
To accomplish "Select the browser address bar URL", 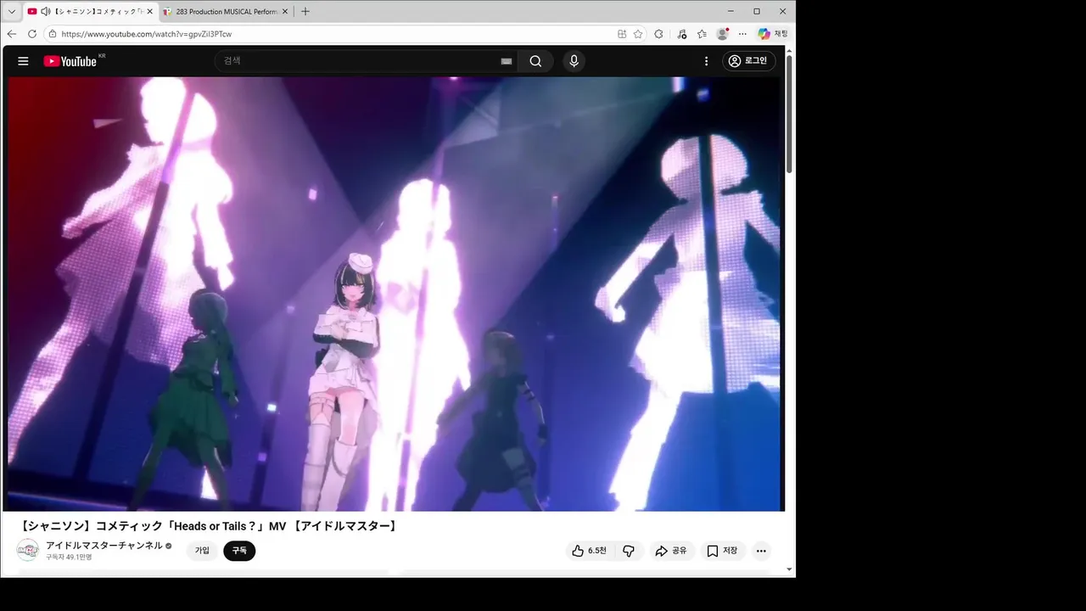I will tap(147, 34).
